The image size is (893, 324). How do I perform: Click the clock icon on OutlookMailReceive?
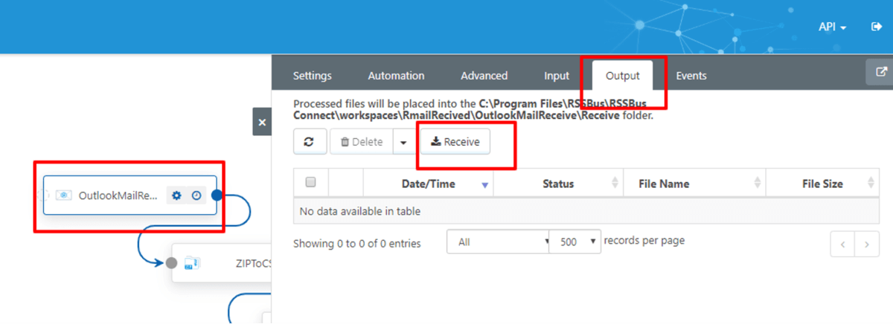pos(196,195)
